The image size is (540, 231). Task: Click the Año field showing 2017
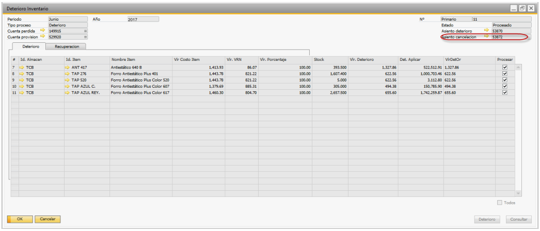(x=142, y=19)
